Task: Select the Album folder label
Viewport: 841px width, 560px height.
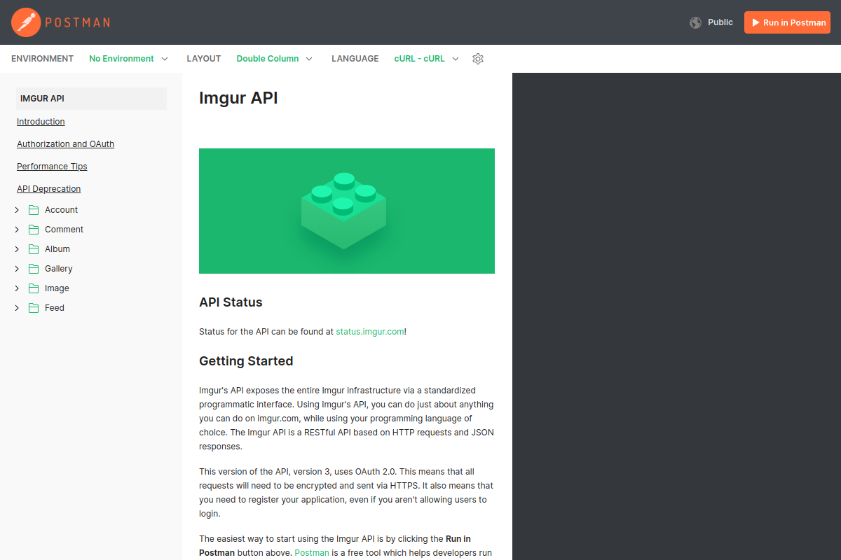Action: click(x=57, y=249)
